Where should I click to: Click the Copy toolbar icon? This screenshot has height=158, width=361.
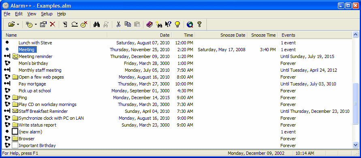(128, 24)
